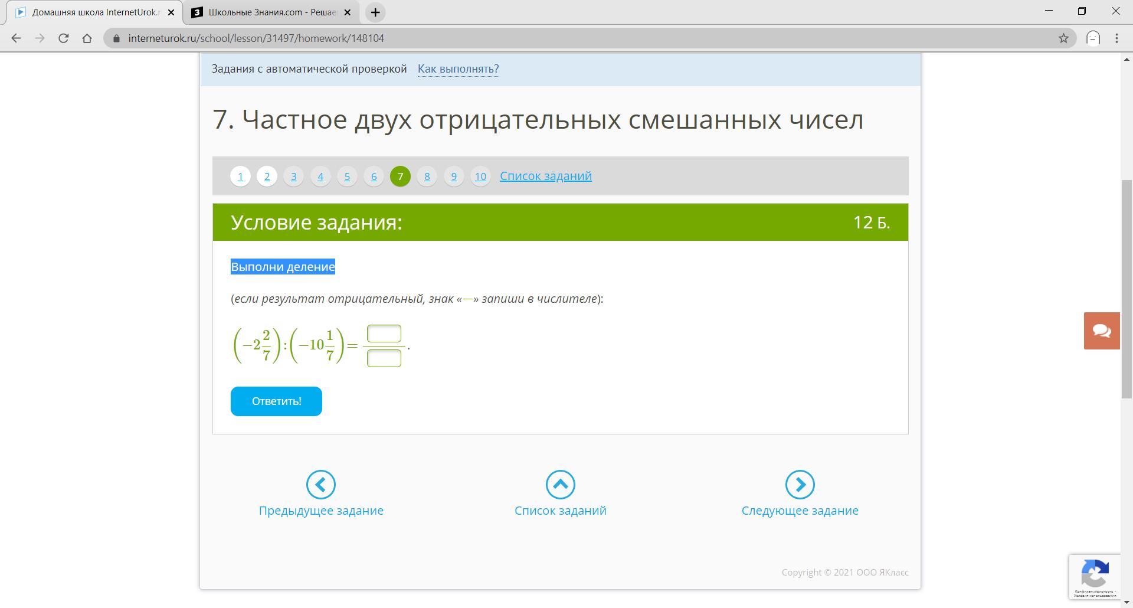Image resolution: width=1133 pixels, height=608 pixels.
Task: Click the Условие задания: header text
Action: pyautogui.click(x=316, y=223)
